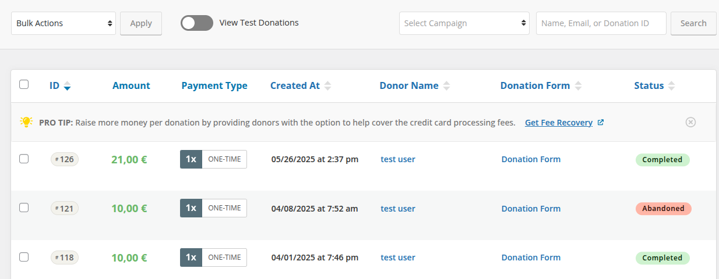The image size is (719, 279).
Task: Open donation ID #118 badge
Action: coord(65,257)
